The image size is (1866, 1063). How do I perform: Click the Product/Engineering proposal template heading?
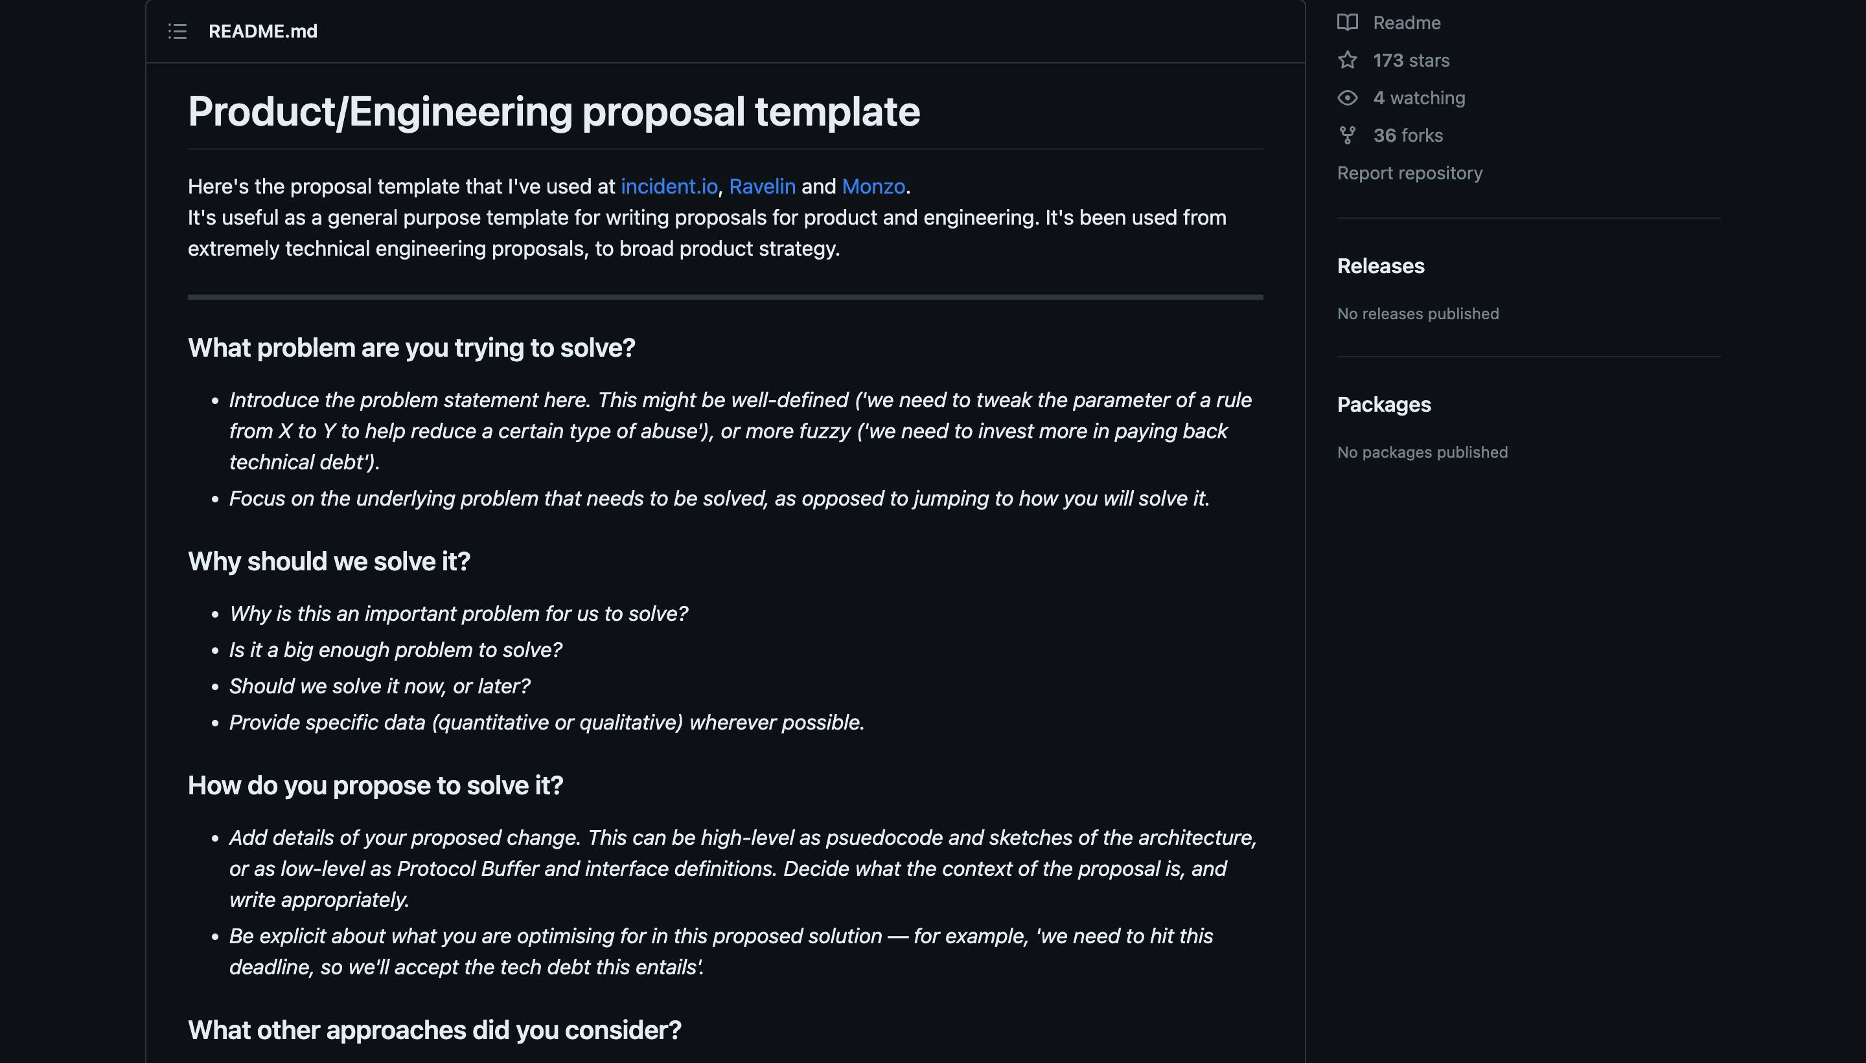point(554,111)
